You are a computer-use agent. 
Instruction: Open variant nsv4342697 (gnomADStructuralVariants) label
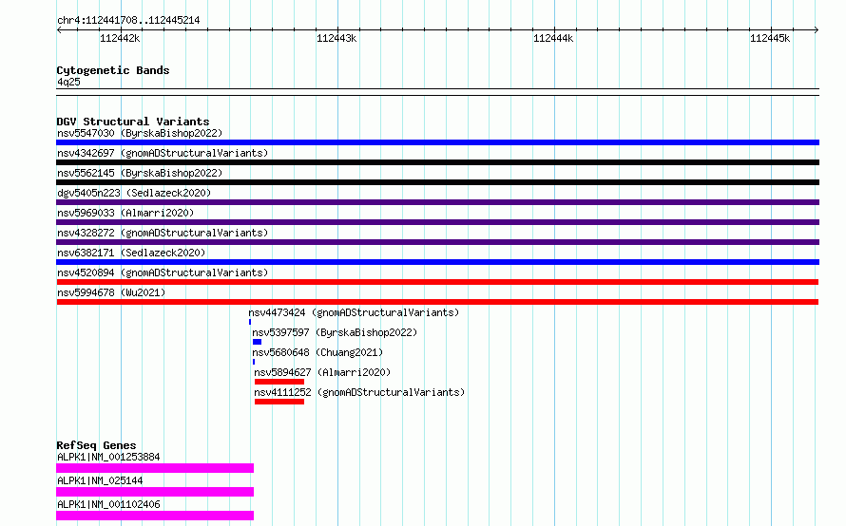163,153
